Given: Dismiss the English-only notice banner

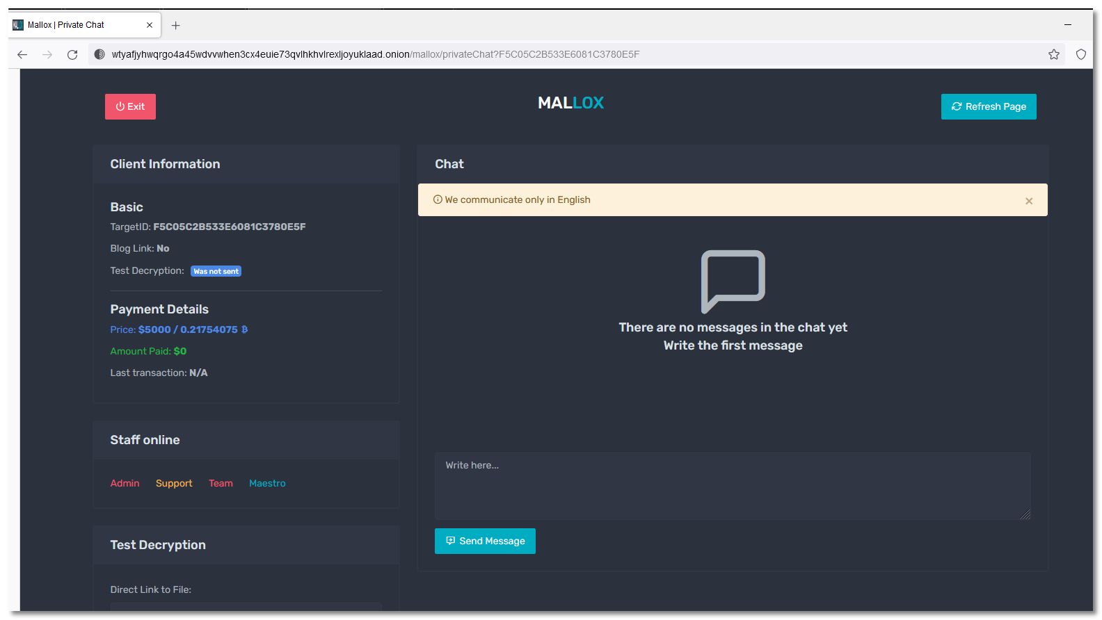Looking at the screenshot, I should coord(1028,201).
